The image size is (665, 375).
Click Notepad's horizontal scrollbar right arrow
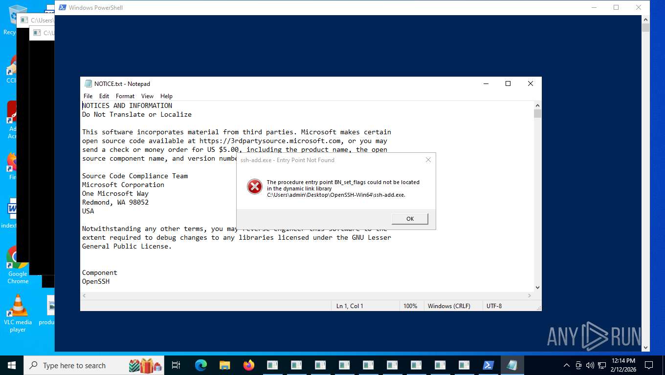coord(529,296)
